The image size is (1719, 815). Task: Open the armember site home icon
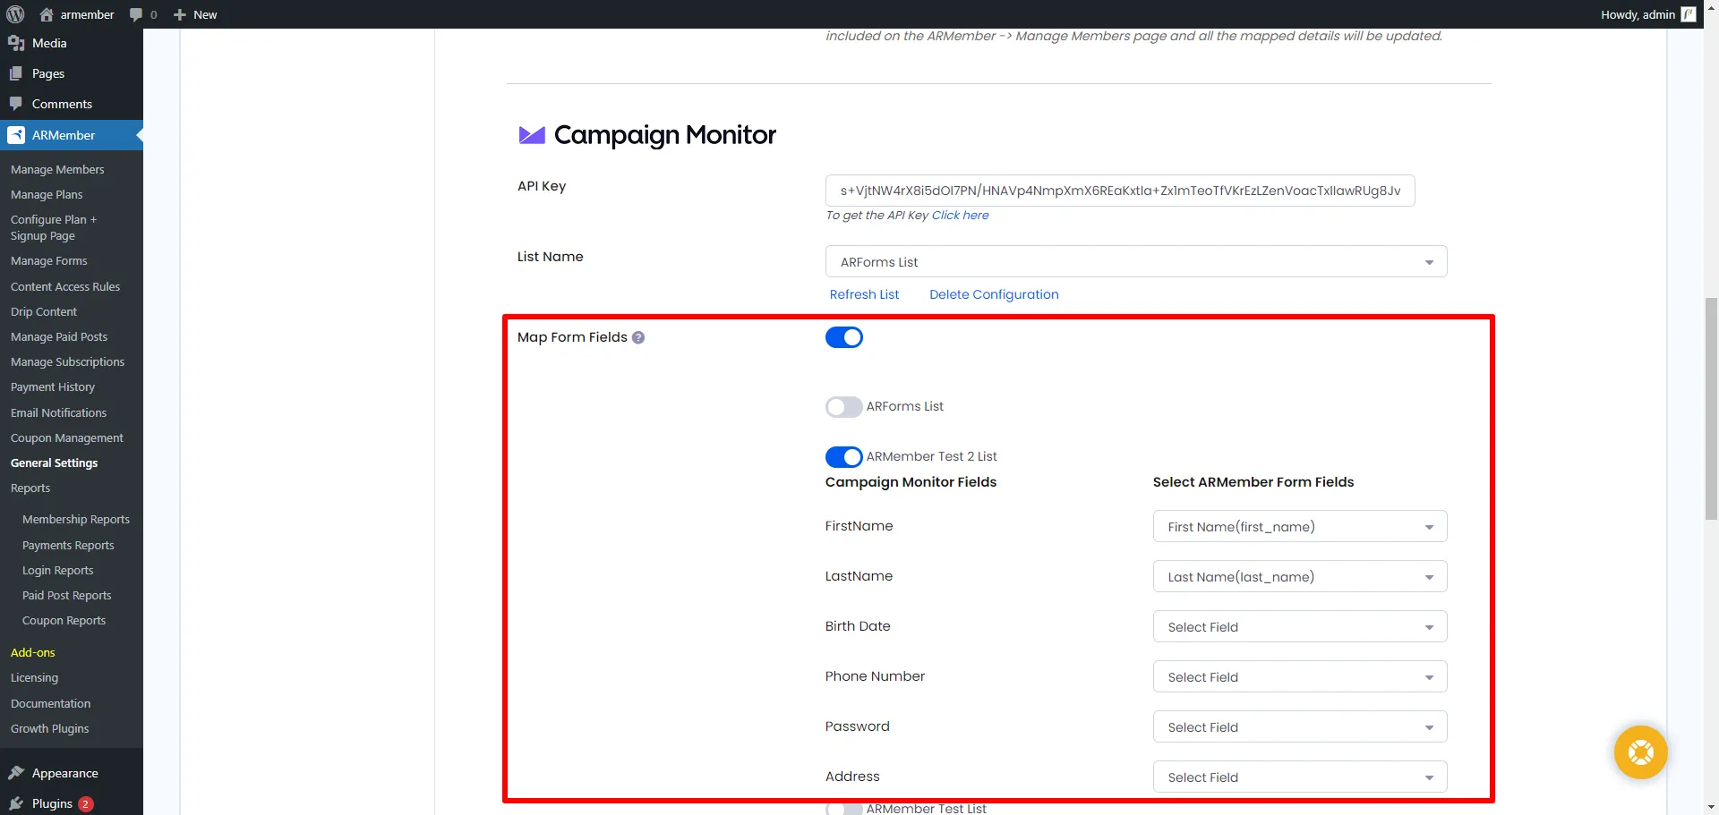click(x=47, y=14)
